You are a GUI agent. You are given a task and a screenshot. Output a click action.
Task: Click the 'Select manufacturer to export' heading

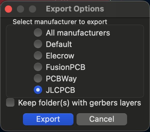point(60,22)
